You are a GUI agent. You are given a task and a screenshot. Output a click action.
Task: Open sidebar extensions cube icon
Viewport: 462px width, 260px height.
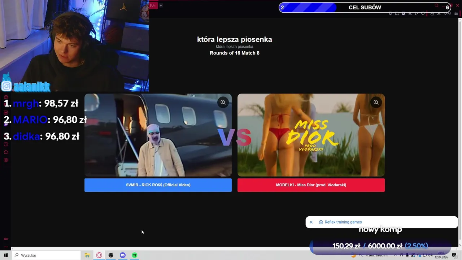pyautogui.click(x=6, y=152)
